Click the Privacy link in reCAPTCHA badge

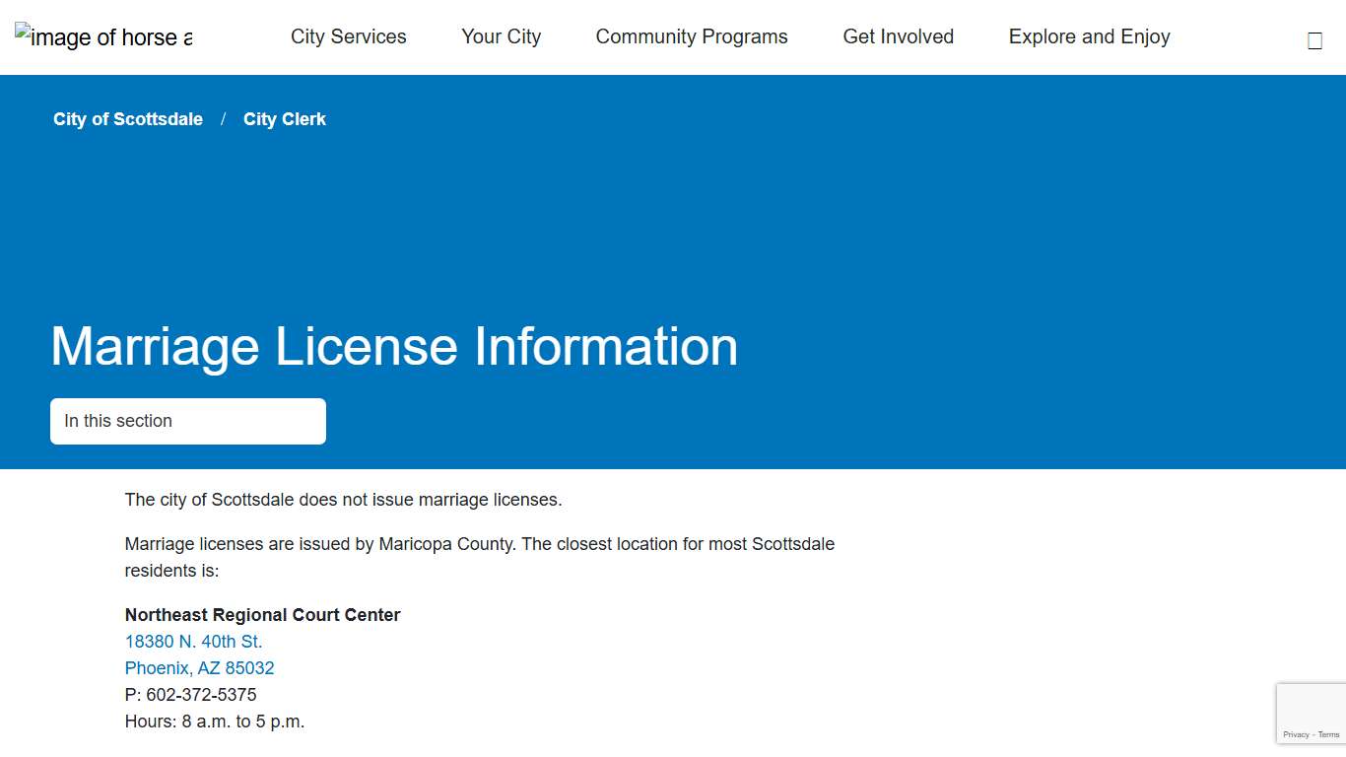pos(1296,734)
